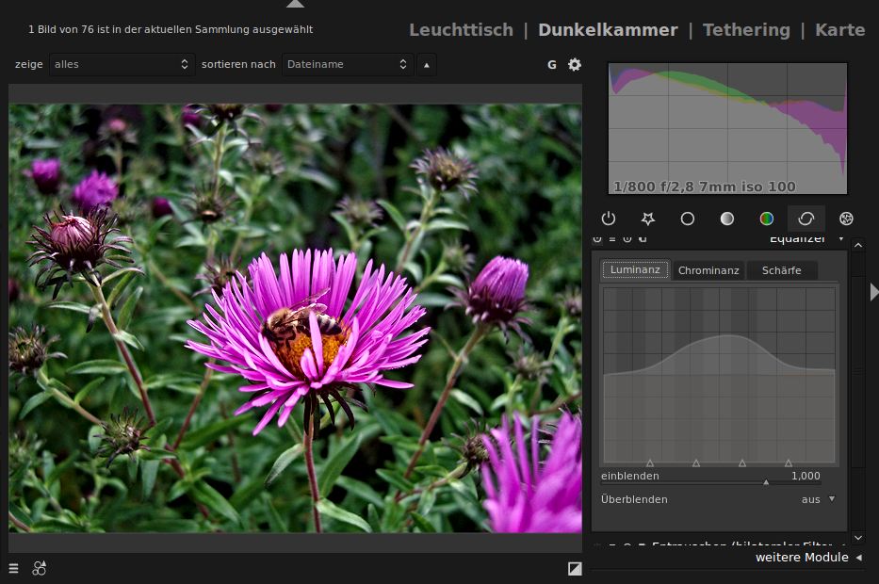
Task: Select the Luminanz tab
Action: click(x=635, y=269)
